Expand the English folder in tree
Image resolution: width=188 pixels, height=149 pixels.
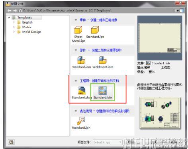point(14,22)
